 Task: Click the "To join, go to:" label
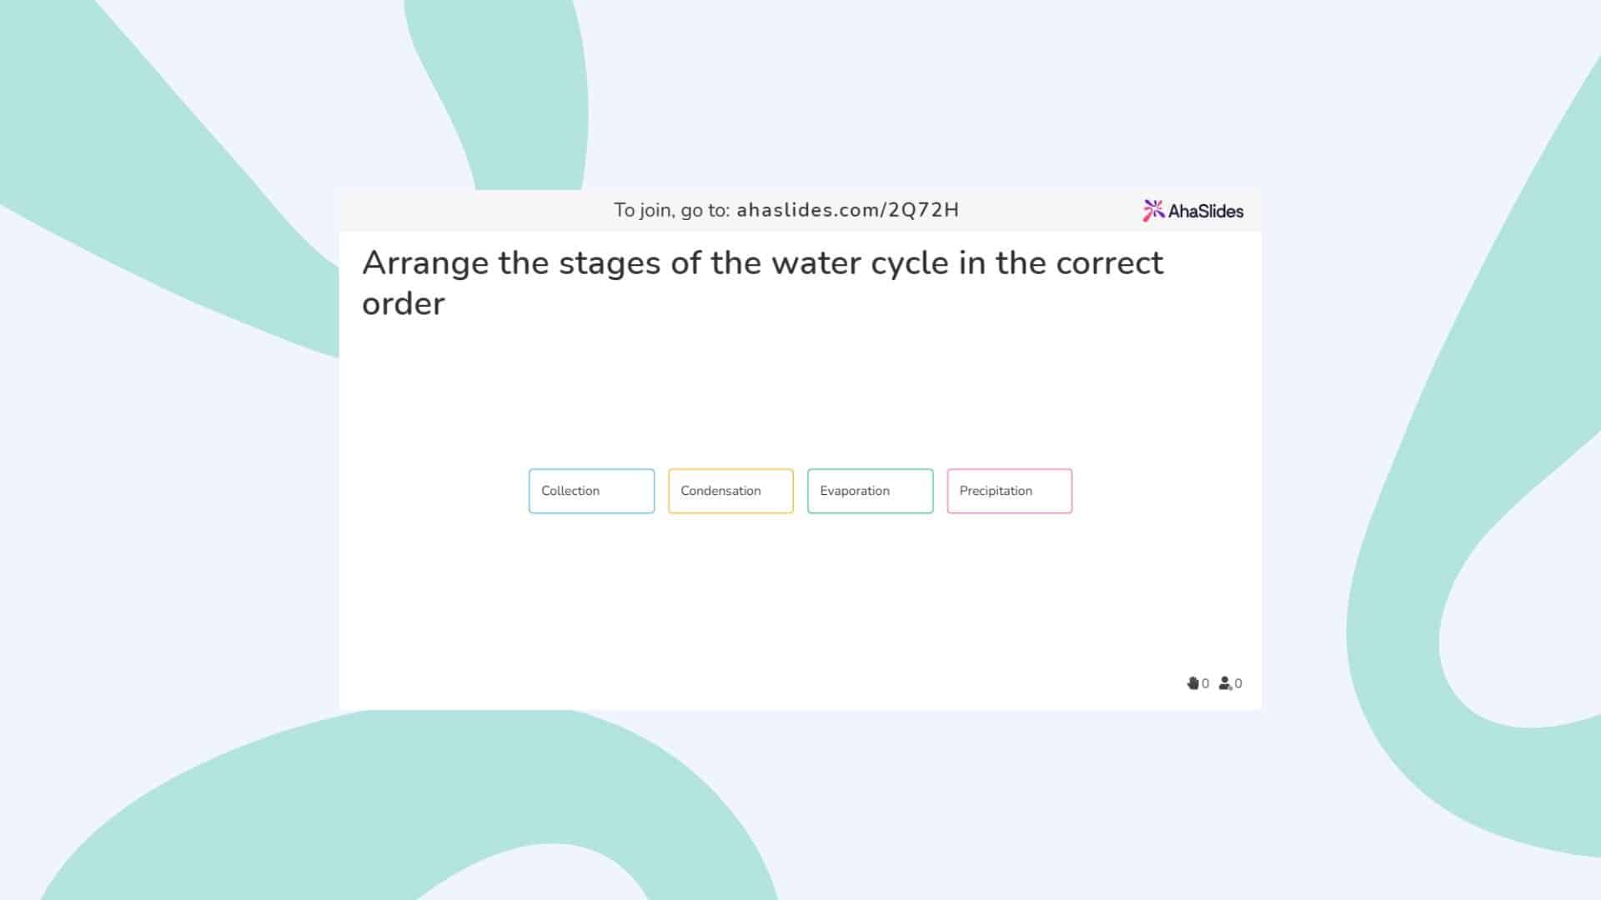coord(671,210)
